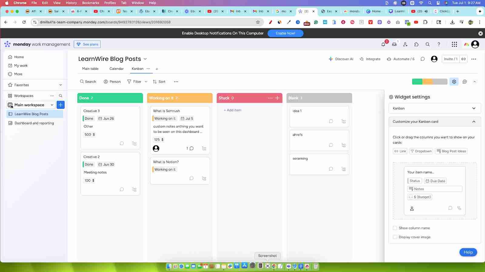This screenshot has height=272, width=485.
Task: Check Display cover image option
Action: coord(395,237)
